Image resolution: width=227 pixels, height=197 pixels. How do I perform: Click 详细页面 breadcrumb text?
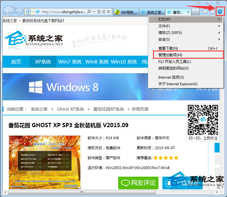[x=140, y=109]
